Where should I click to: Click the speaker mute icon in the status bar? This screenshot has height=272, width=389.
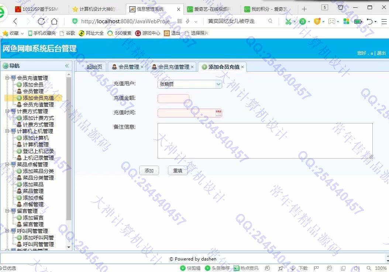(357, 268)
